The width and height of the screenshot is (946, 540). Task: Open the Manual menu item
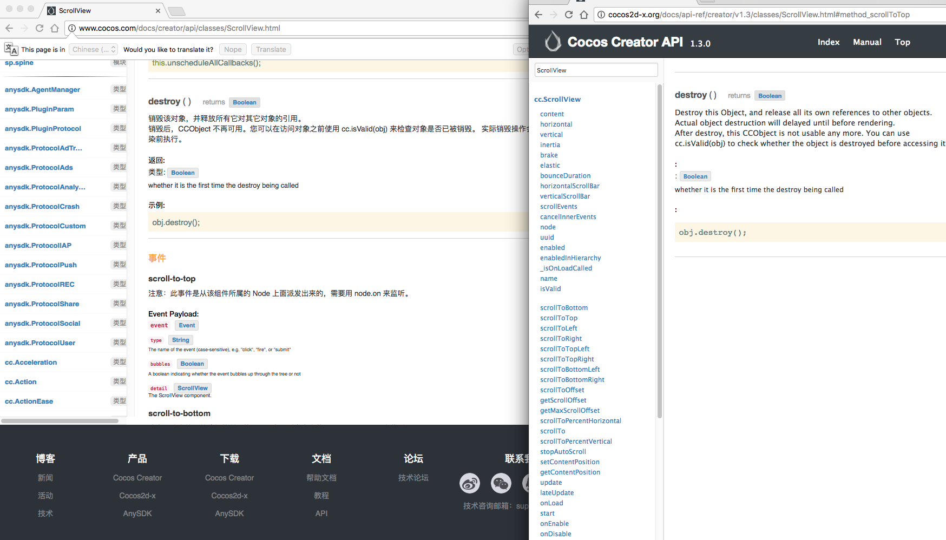click(x=867, y=42)
